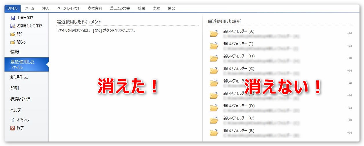Click the 上書き保存 floppy disk icon
Screen dimensions: 364x146
[13, 18]
